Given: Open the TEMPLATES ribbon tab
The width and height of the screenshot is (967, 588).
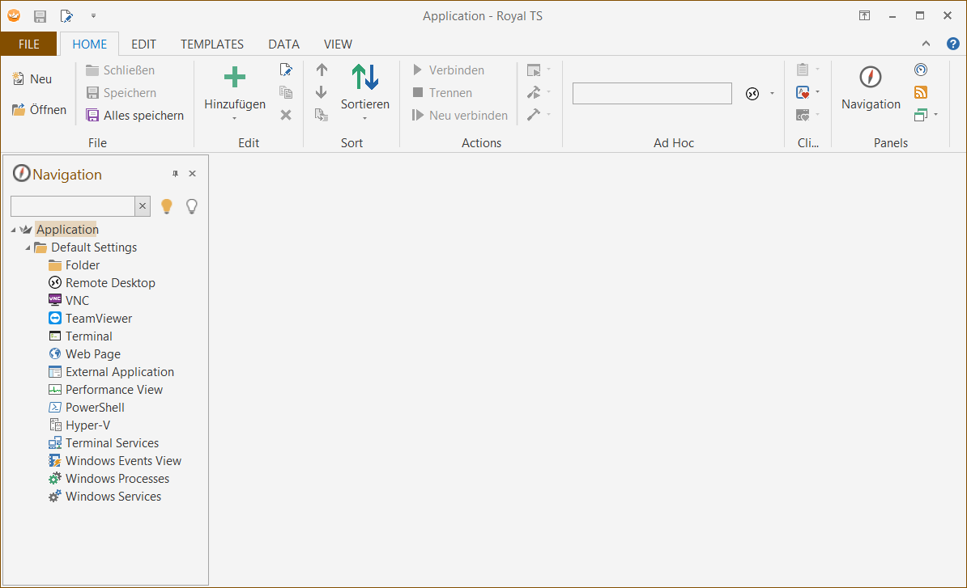Looking at the screenshot, I should coord(212,44).
